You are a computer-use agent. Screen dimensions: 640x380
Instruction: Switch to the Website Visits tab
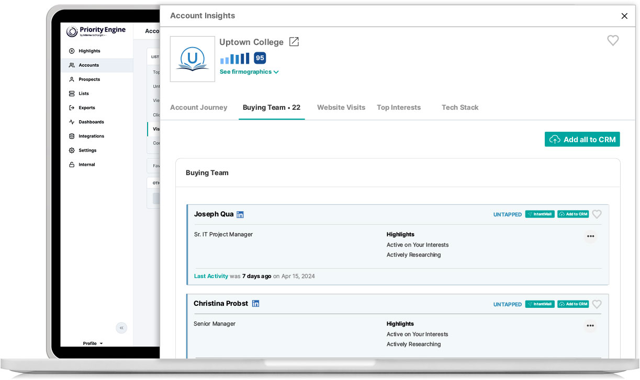point(341,107)
